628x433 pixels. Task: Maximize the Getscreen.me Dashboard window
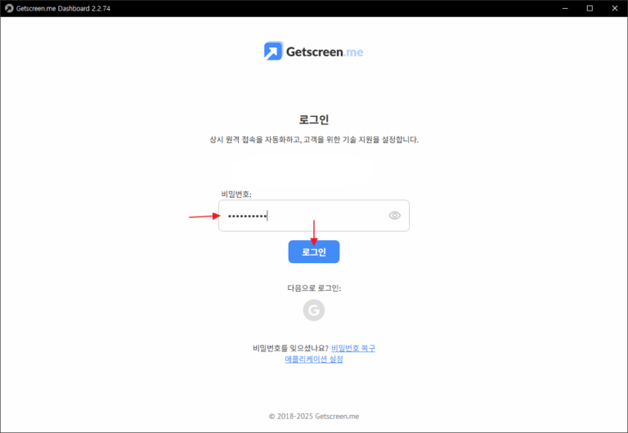point(590,8)
